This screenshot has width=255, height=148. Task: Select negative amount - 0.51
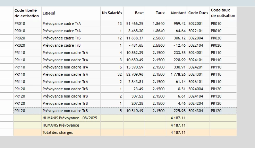point(180,89)
